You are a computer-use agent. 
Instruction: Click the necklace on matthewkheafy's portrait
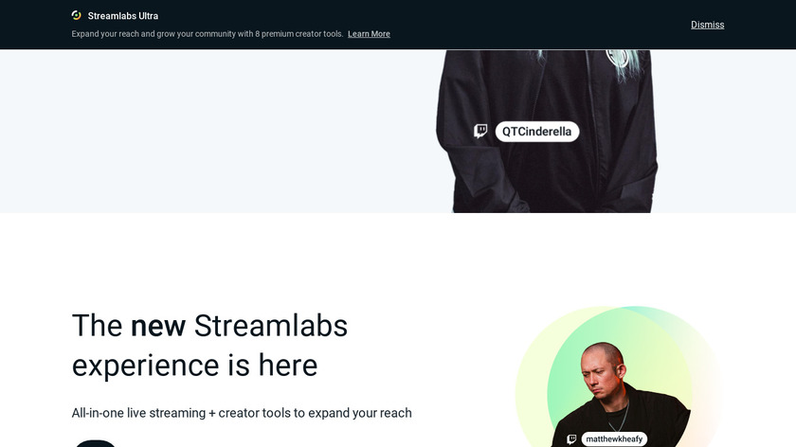[621, 417]
